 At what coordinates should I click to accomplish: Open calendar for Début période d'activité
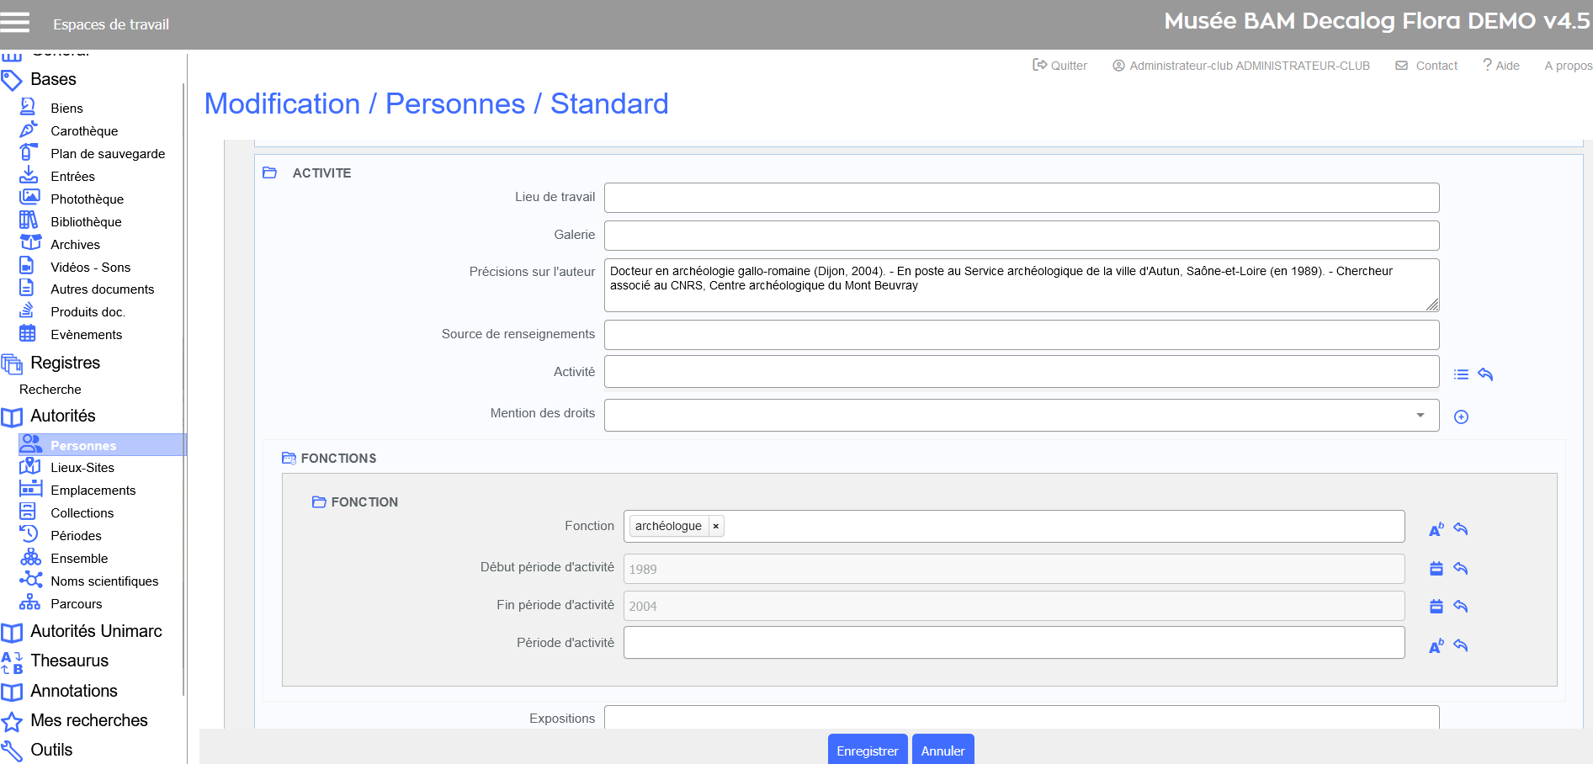[x=1436, y=569]
